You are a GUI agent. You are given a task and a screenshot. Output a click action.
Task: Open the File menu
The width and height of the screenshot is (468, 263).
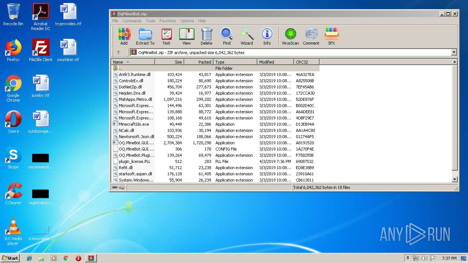click(x=115, y=21)
